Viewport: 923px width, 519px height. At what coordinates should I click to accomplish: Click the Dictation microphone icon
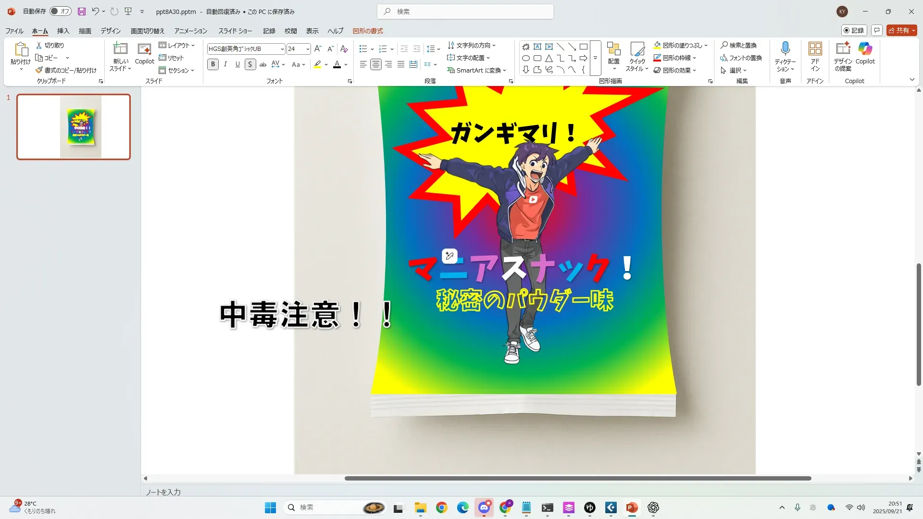click(785, 49)
